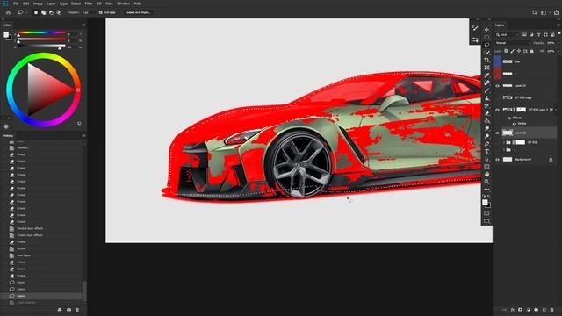Select the History panel tab
Screen dimensions: 562x316
8,136
